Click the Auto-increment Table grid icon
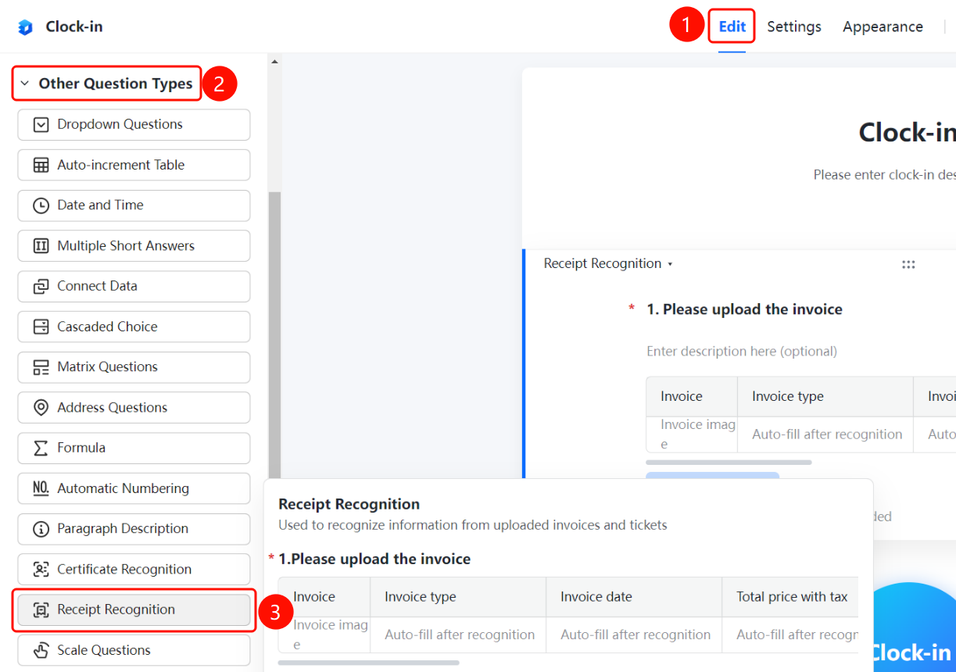 (x=41, y=166)
